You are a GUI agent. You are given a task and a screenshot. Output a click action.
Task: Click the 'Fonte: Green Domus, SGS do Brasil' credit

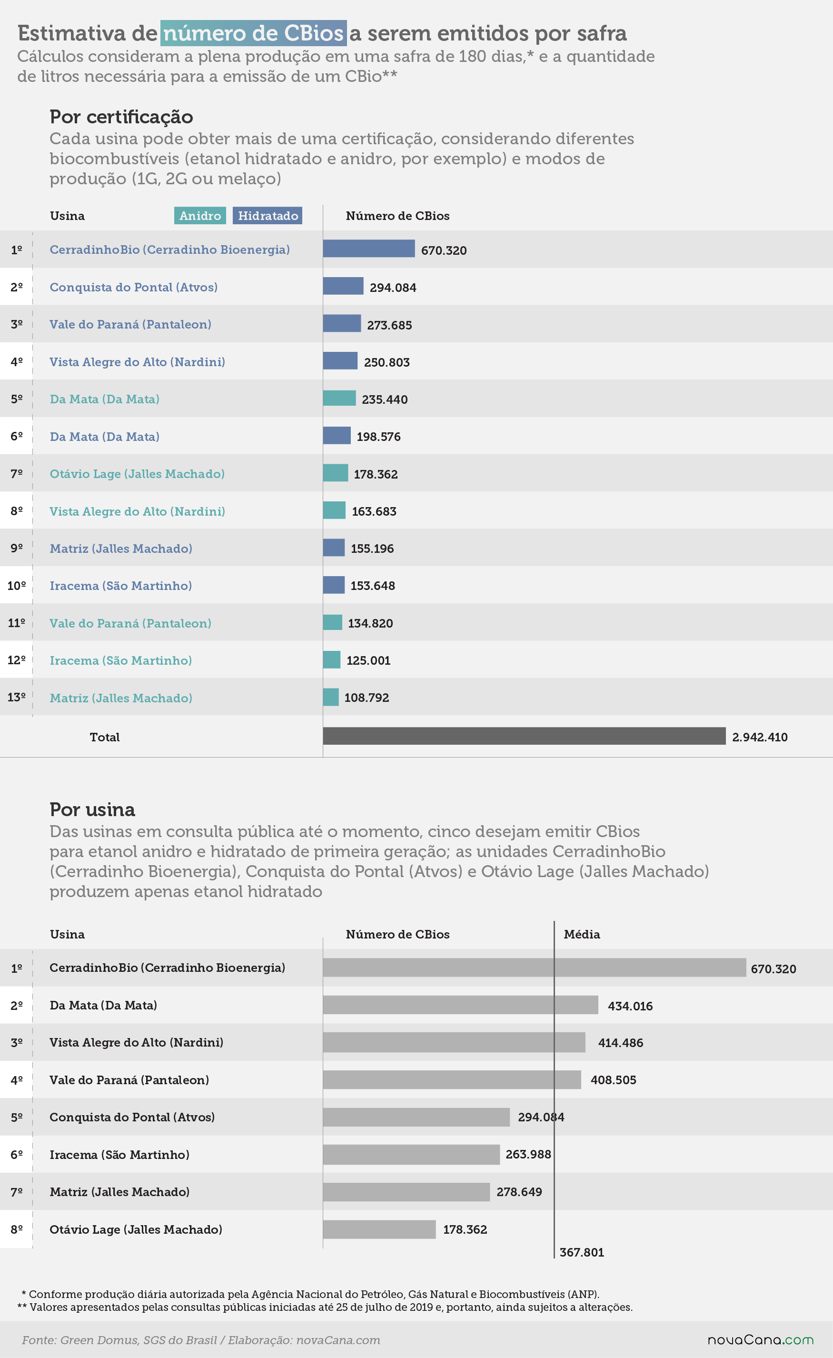[x=201, y=1340]
